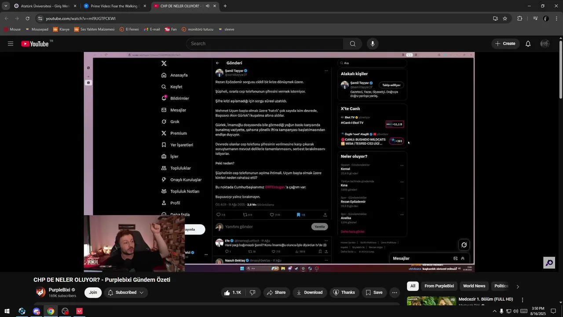Click the YouTube search input field
The width and height of the screenshot is (563, 317).
coord(265,44)
